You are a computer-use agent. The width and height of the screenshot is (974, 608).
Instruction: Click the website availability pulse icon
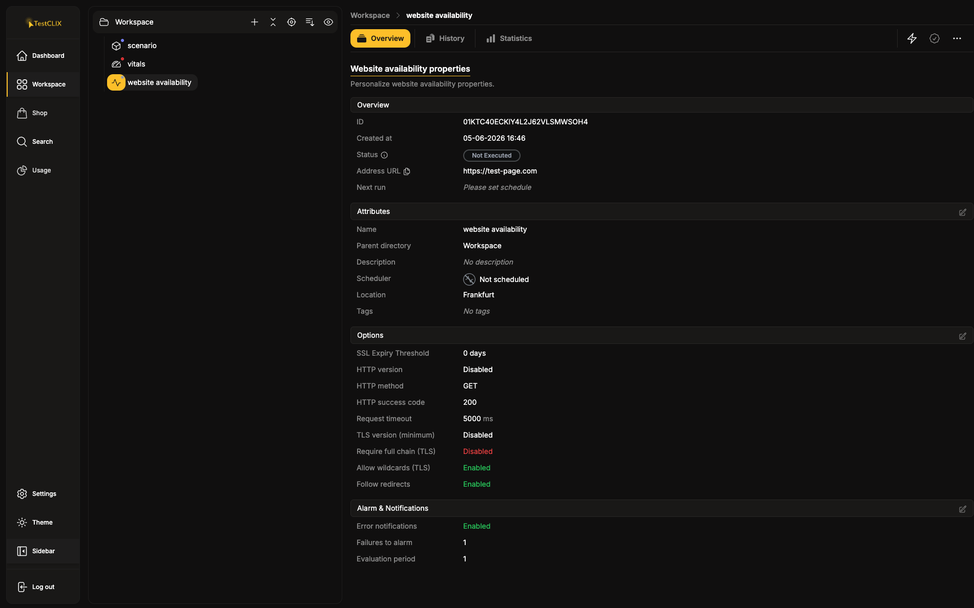pos(116,82)
